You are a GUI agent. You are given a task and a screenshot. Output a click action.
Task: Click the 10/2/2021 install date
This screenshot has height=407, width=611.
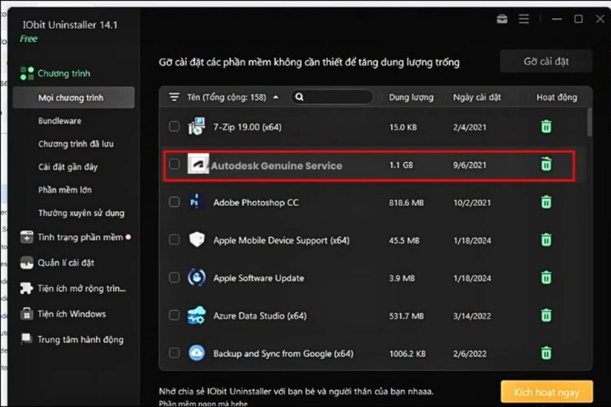472,202
